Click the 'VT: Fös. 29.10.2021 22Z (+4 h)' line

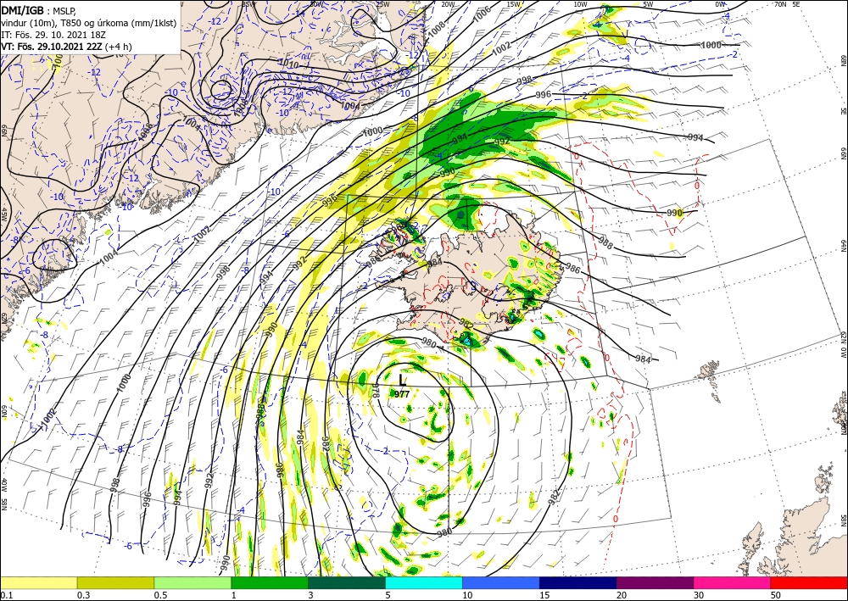click(66, 47)
